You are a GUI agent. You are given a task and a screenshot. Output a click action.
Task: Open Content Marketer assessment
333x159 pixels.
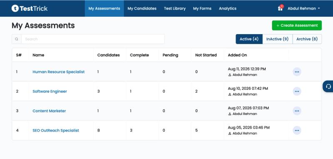click(x=49, y=111)
